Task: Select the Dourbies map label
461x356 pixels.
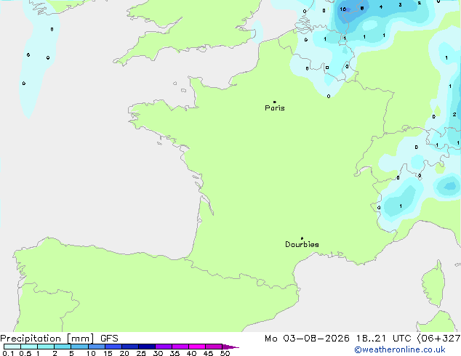Action: [x=302, y=244]
